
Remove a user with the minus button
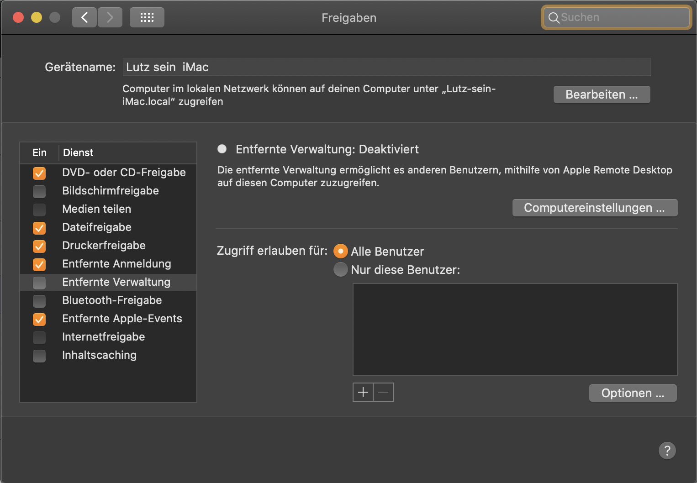click(x=383, y=392)
